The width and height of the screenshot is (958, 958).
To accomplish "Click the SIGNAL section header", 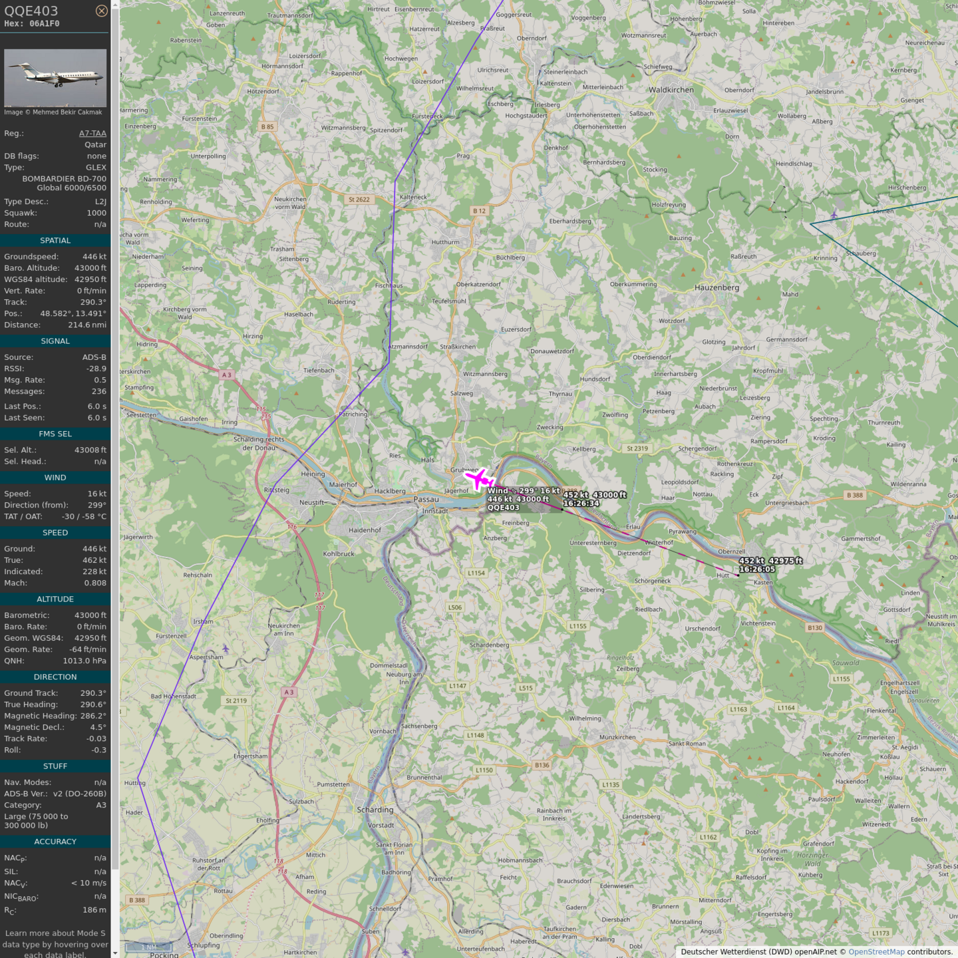I will pyautogui.click(x=55, y=341).
